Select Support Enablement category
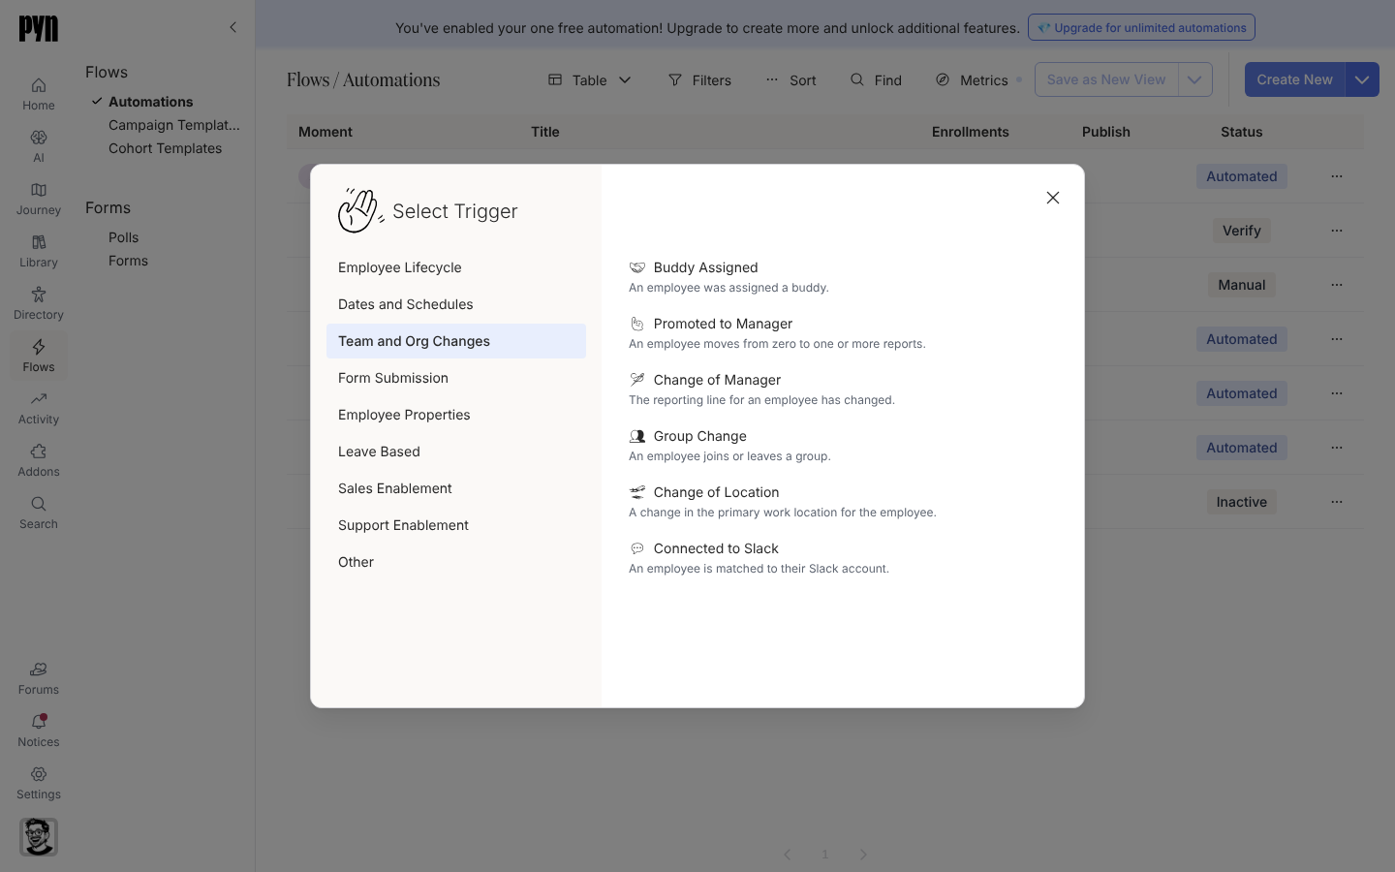 click(456, 525)
